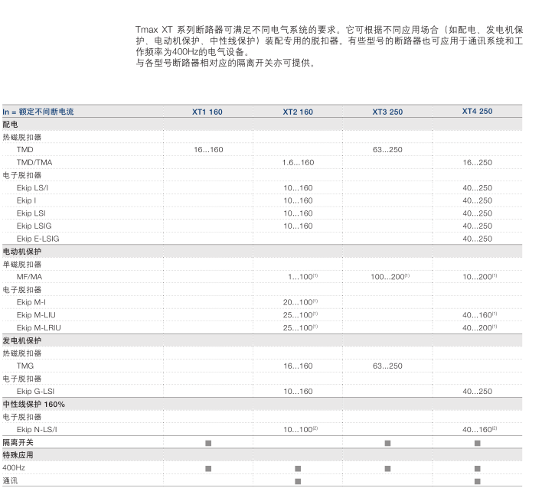Screen dimensions: 542x488
Task: Select the 中性线保护 160% section heading
Action: click(x=34, y=404)
